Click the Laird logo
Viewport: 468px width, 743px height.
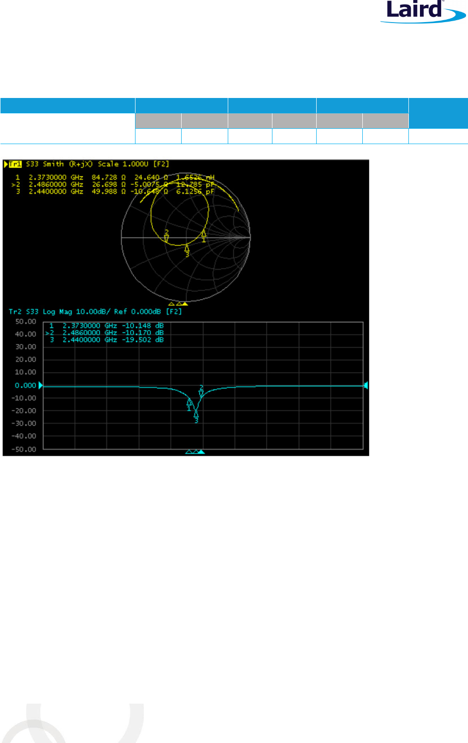(424, 12)
